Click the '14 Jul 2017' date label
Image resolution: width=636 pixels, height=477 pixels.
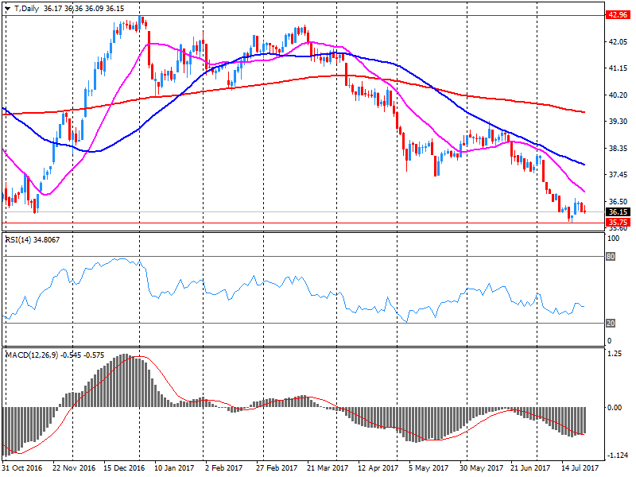click(580, 468)
